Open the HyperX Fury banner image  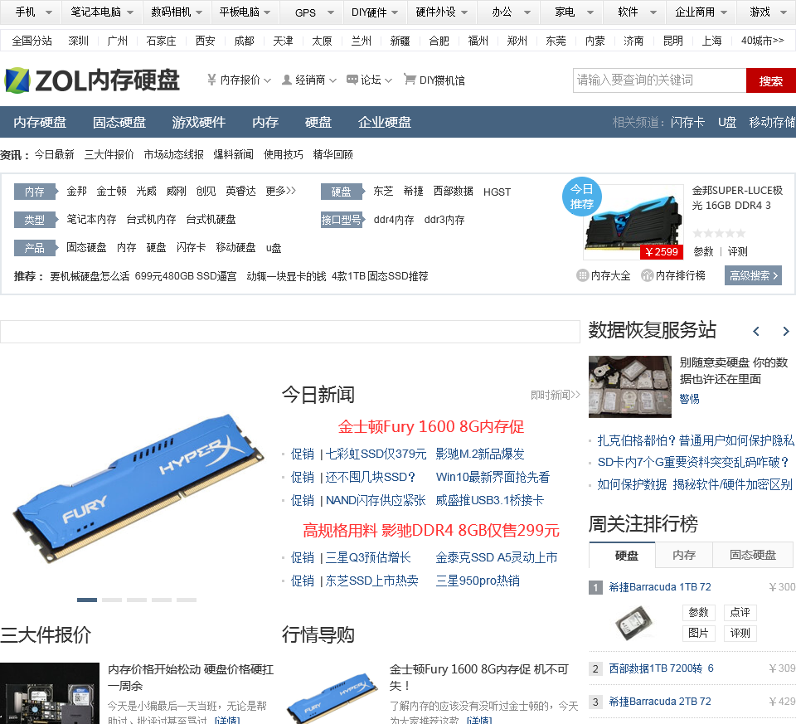point(137,488)
